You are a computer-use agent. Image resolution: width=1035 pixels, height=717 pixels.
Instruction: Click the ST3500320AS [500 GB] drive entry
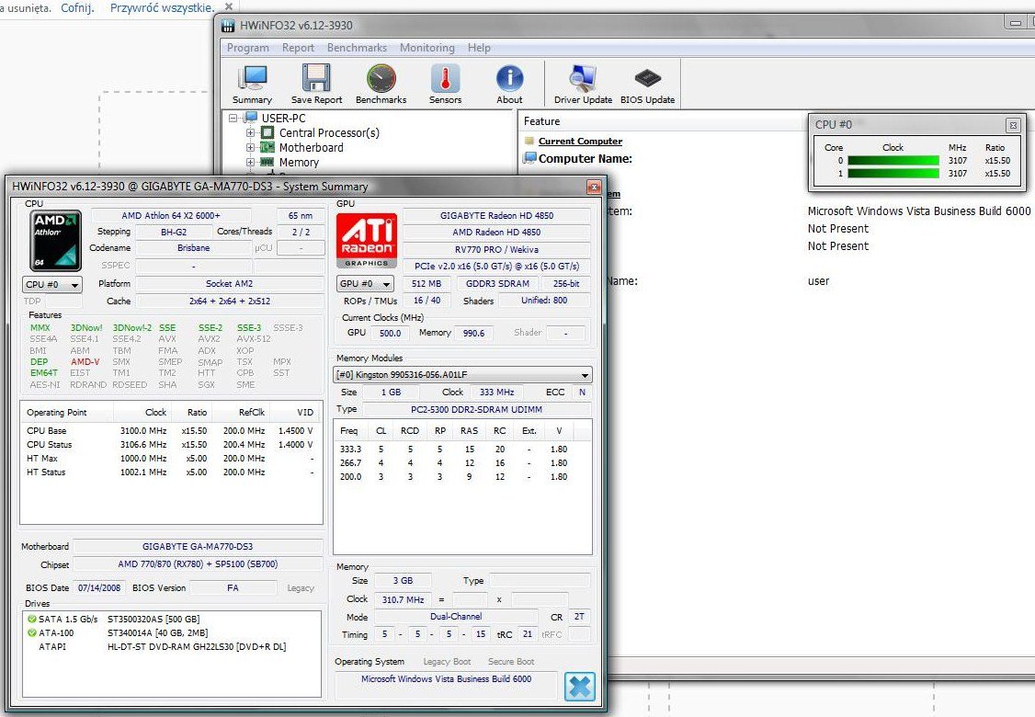[154, 620]
